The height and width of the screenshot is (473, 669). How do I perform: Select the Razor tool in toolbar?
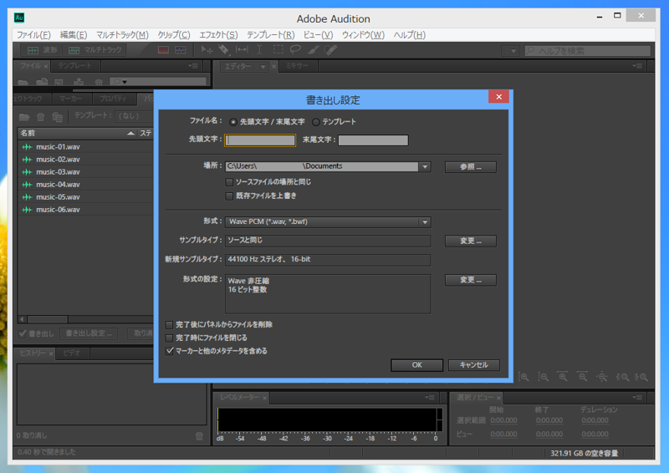[224, 50]
